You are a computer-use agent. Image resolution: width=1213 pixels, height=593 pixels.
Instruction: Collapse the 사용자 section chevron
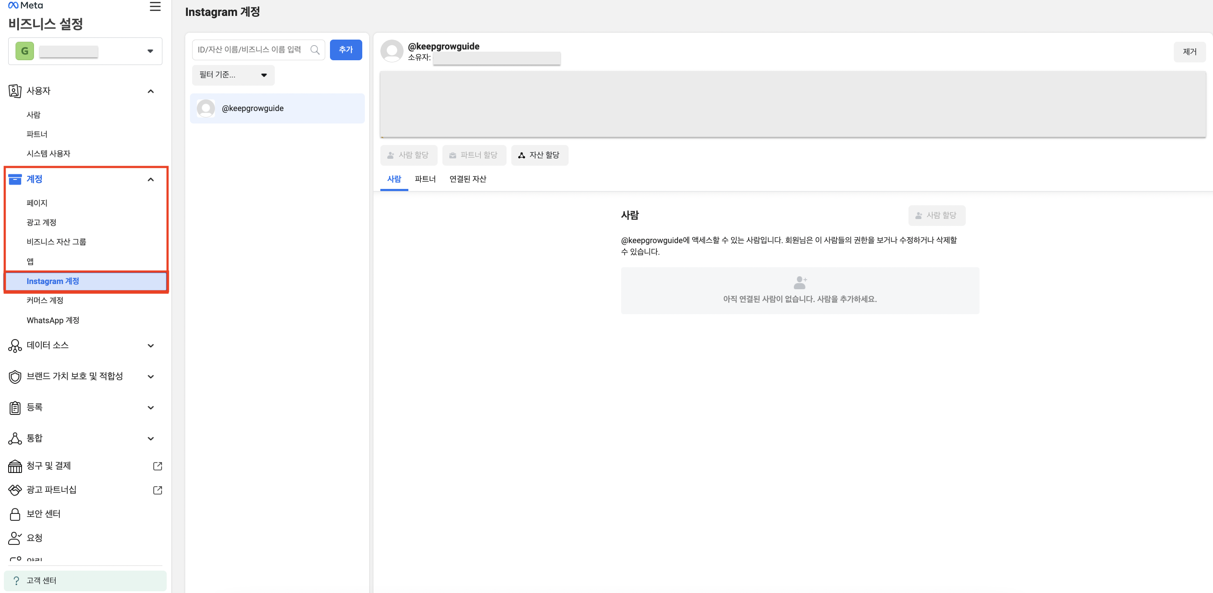(x=151, y=91)
